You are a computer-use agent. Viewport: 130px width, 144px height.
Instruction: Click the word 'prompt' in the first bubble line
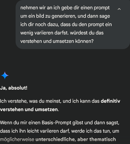click(x=102, y=8)
